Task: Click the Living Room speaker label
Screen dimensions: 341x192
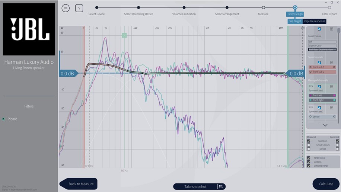Action: pos(29,68)
